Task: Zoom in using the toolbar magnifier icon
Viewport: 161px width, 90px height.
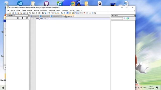Action: coord(49,13)
